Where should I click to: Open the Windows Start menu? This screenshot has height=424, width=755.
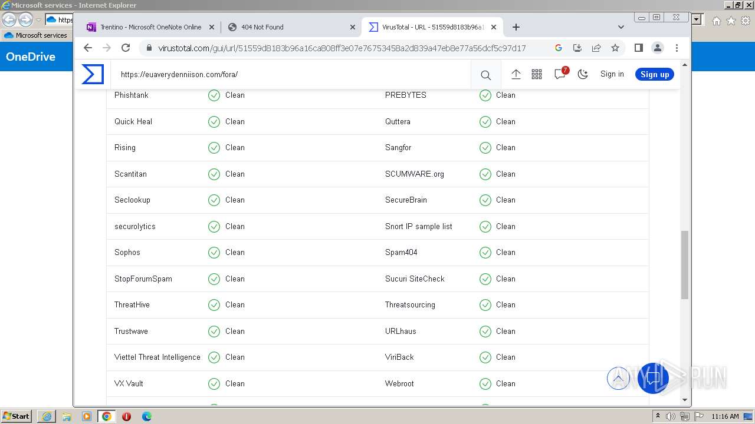point(17,416)
